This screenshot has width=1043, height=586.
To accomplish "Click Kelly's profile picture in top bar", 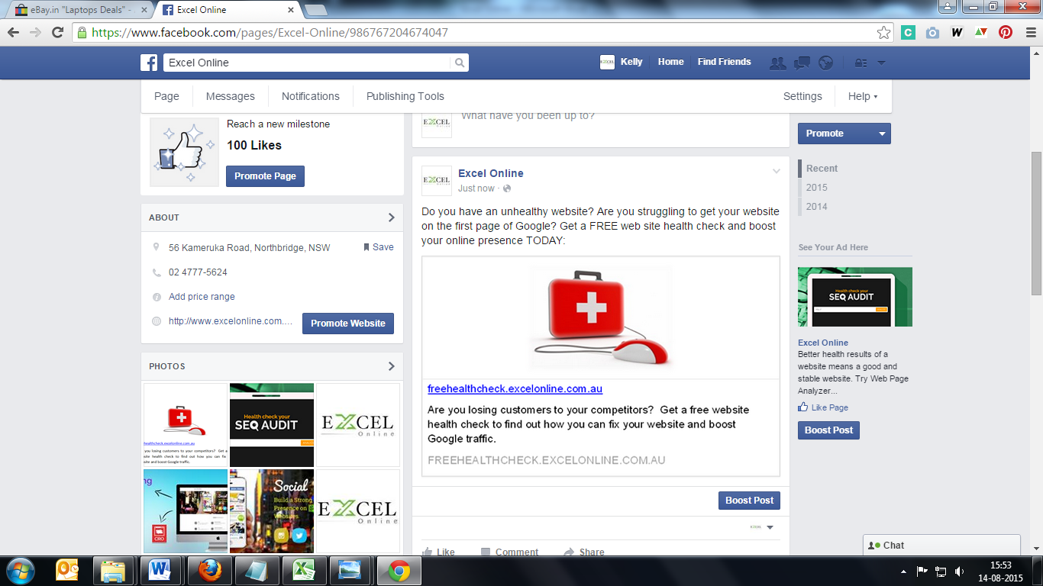I will pos(607,63).
